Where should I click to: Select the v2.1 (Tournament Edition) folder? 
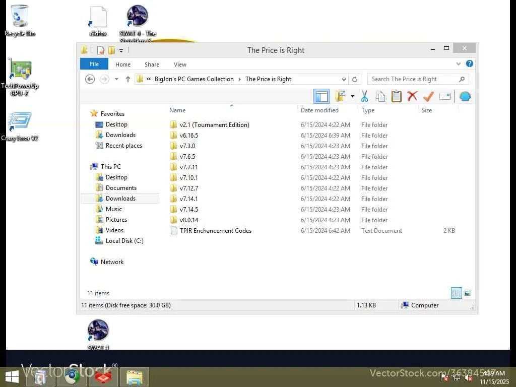(215, 125)
